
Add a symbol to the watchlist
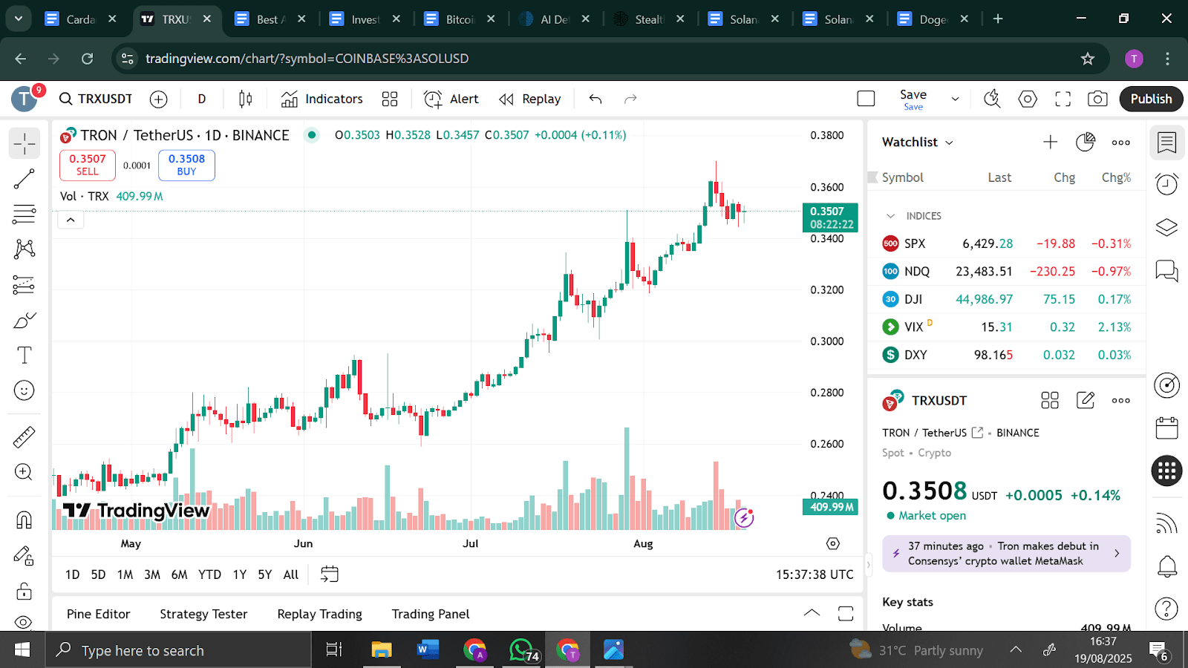coord(1050,142)
